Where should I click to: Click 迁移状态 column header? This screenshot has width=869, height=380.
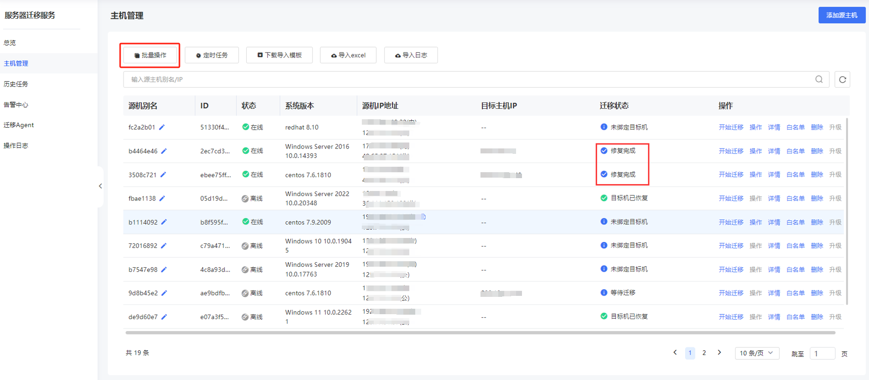click(x=614, y=105)
